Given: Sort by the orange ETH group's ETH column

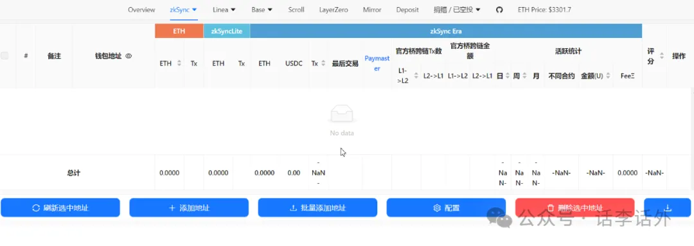Looking at the screenshot, I should coord(179,64).
